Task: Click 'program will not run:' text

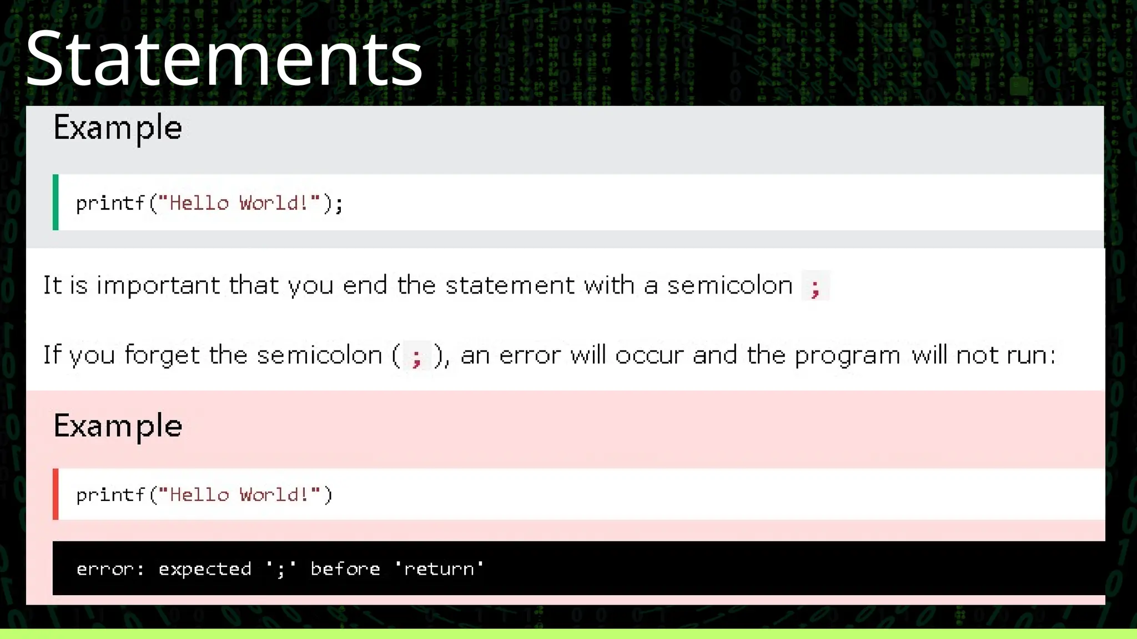Action: 925,355
